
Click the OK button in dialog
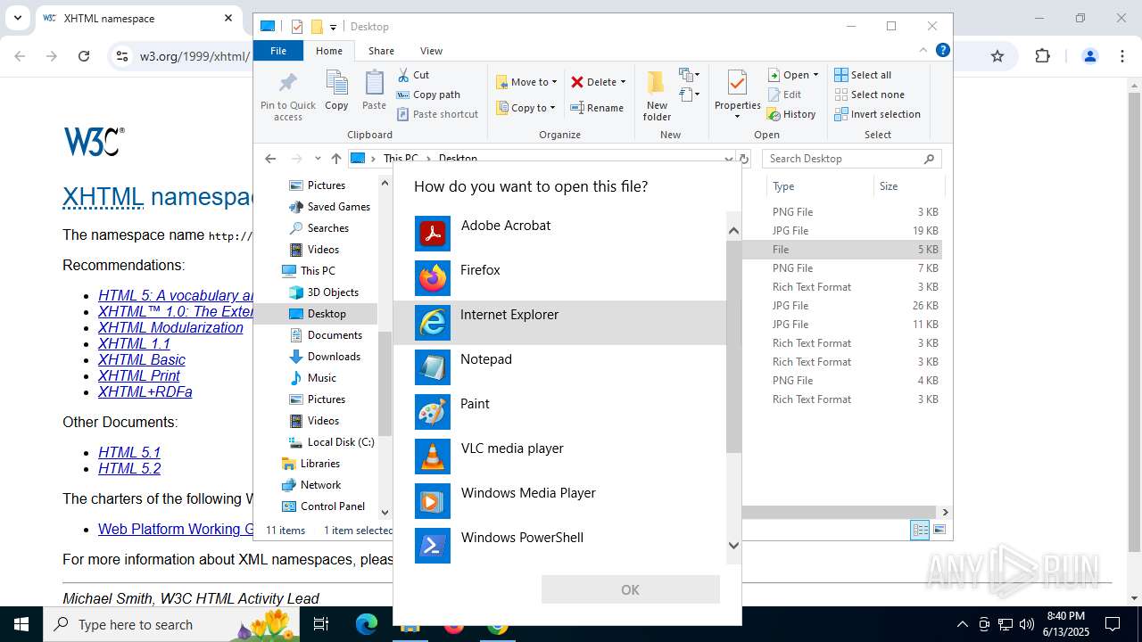click(630, 589)
